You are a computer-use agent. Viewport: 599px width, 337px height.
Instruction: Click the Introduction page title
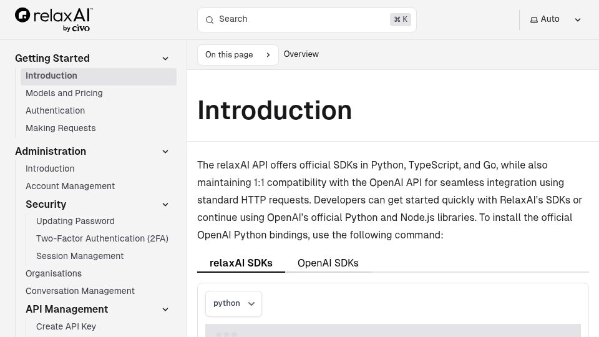(275, 110)
